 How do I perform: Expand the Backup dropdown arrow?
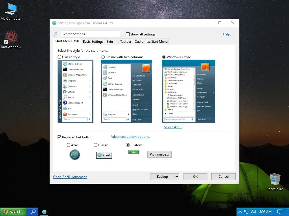coord(177,177)
